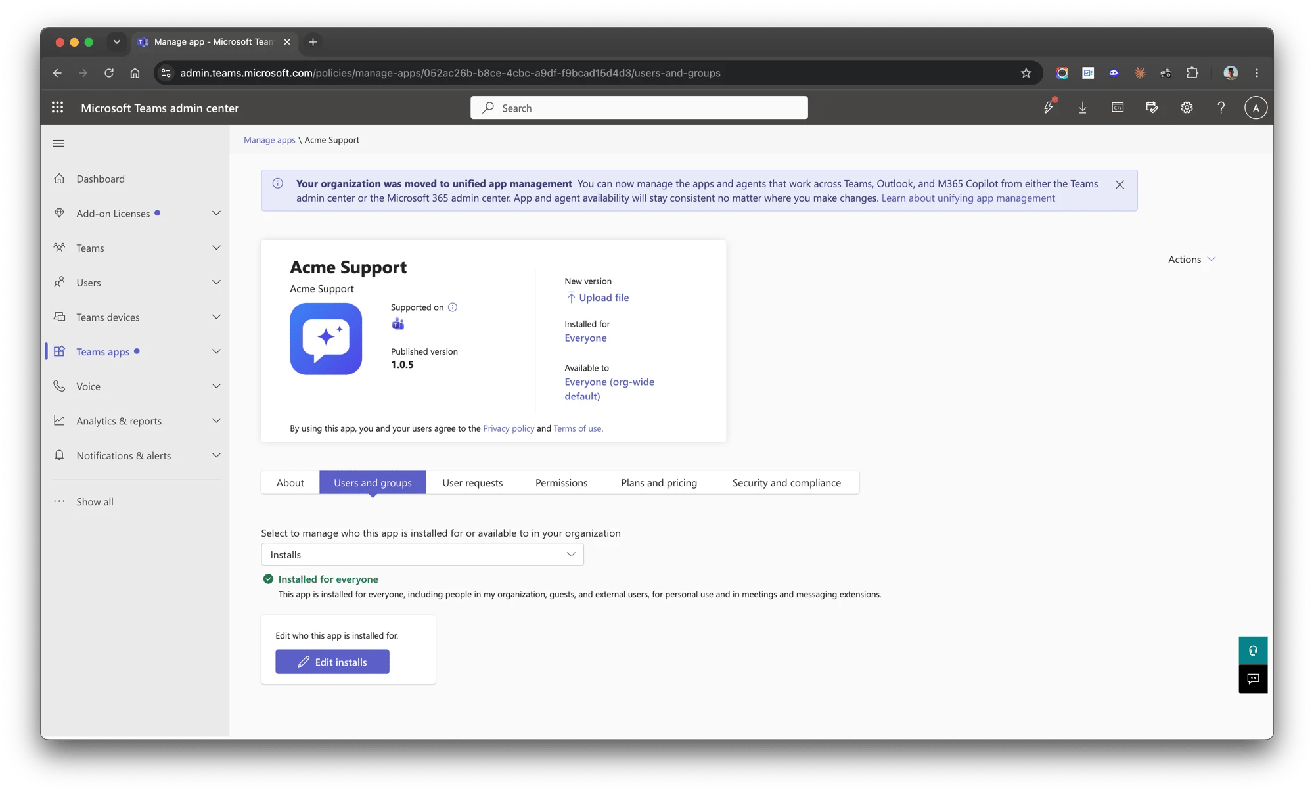
Task: Reload the page in the browser
Action: (x=109, y=73)
